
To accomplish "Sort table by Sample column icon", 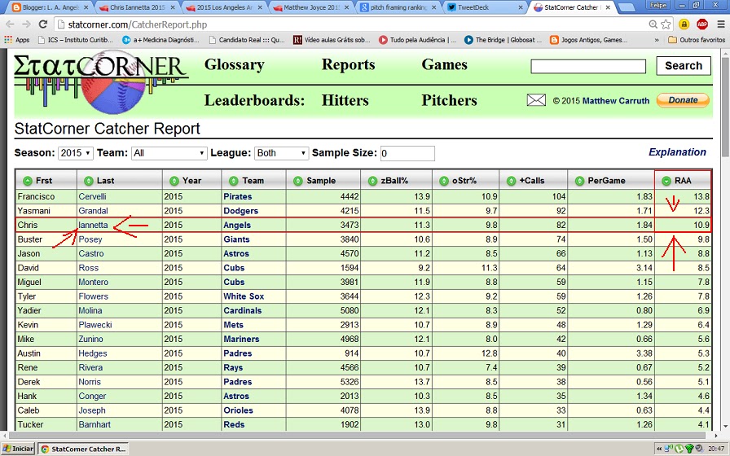I will tap(298, 181).
